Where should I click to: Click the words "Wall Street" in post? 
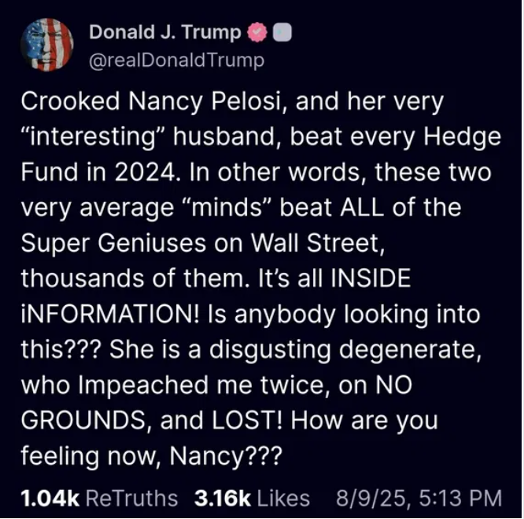[318, 243]
